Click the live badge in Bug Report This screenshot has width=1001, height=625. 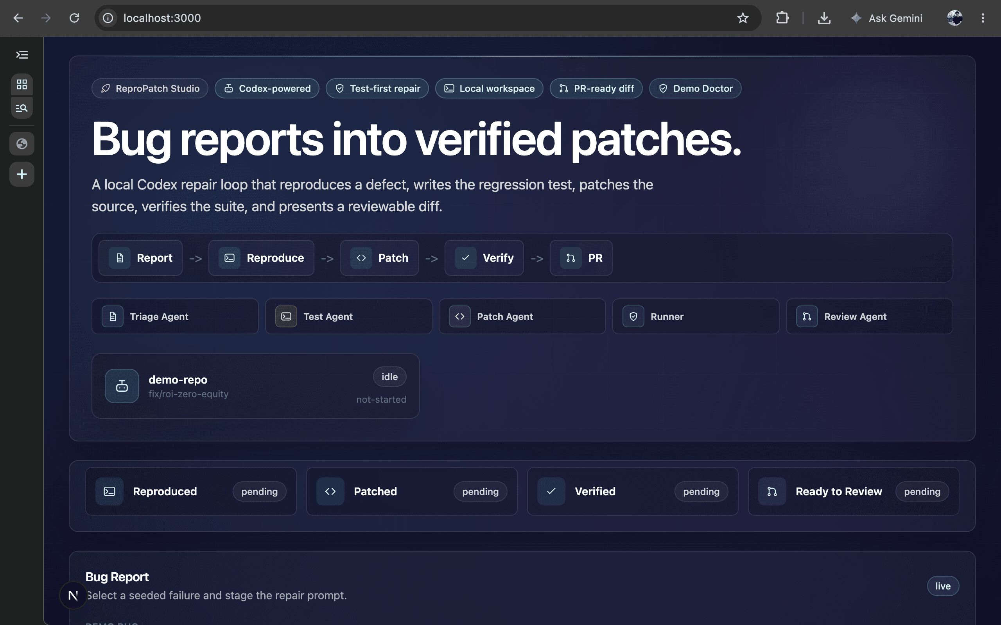943,586
